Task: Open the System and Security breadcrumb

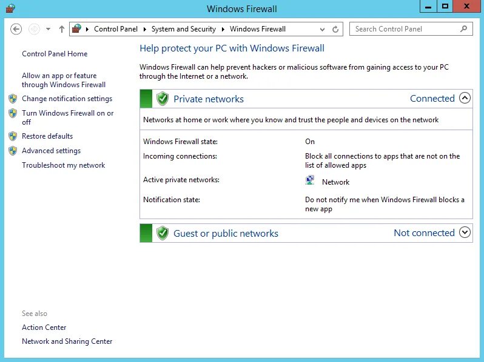Action: (x=183, y=29)
